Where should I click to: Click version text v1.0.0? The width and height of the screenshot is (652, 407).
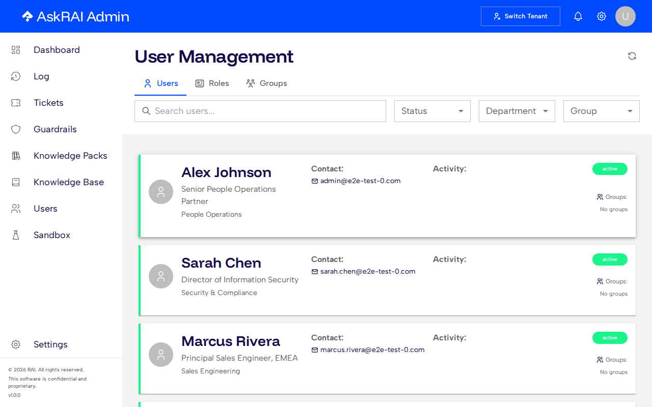click(14, 395)
